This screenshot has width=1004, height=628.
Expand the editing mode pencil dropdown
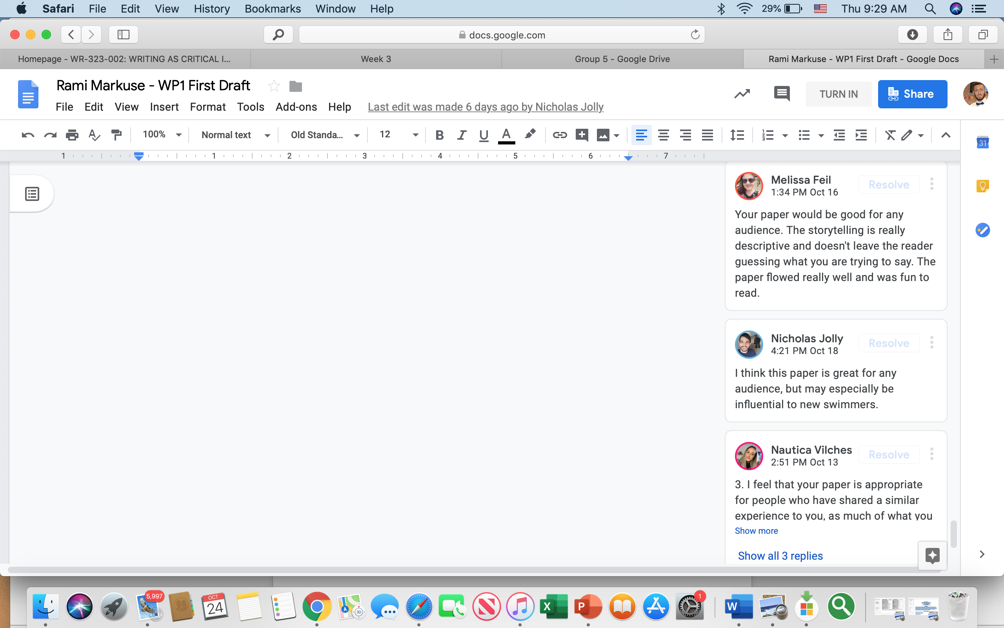pos(912,135)
